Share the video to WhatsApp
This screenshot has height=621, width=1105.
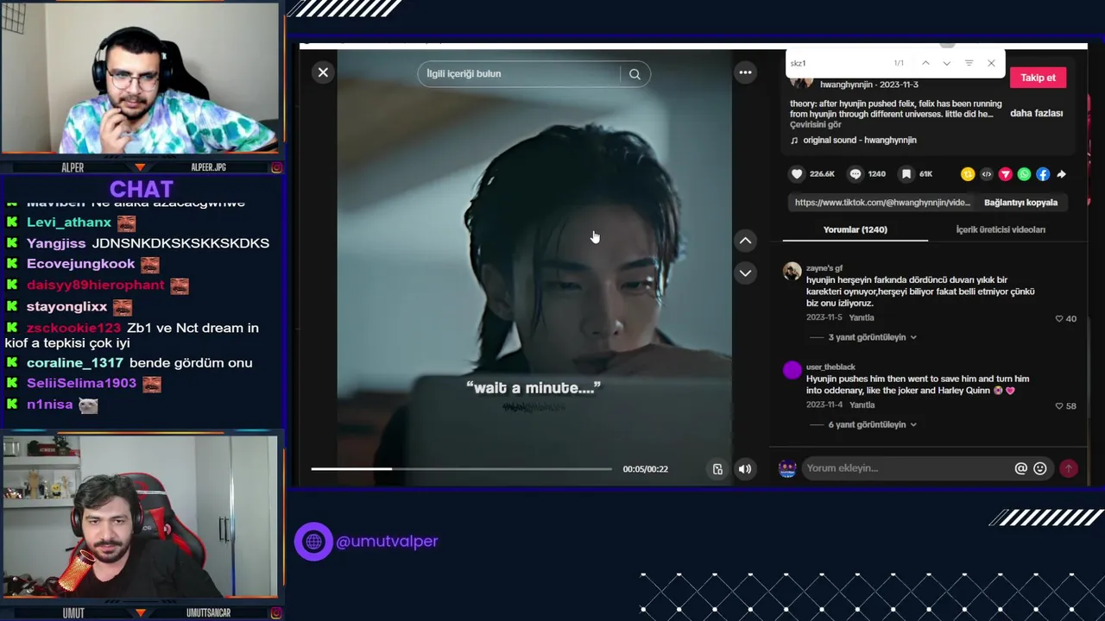tap(1024, 174)
